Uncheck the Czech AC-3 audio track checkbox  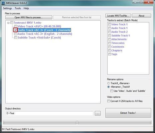15,30
